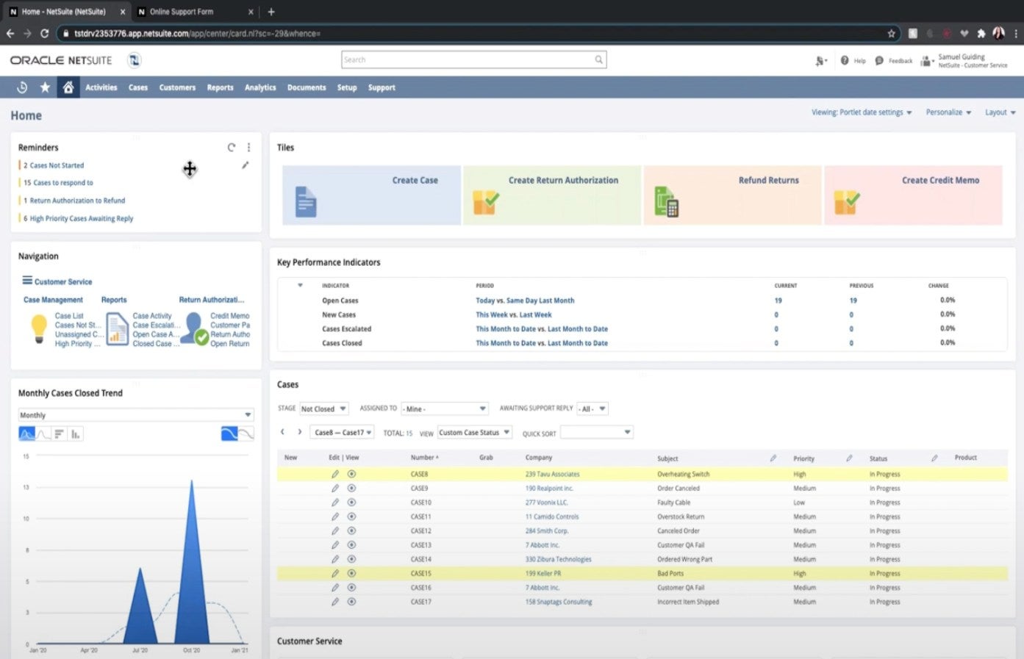Expand Viewing: Portlet date settings menu
The image size is (1024, 659).
click(862, 112)
